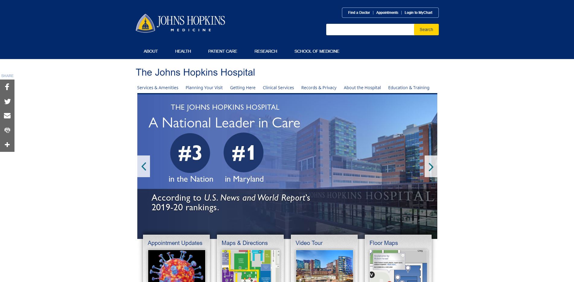The image size is (574, 282).
Task: Go to previous carousel slide
Action: click(x=144, y=166)
